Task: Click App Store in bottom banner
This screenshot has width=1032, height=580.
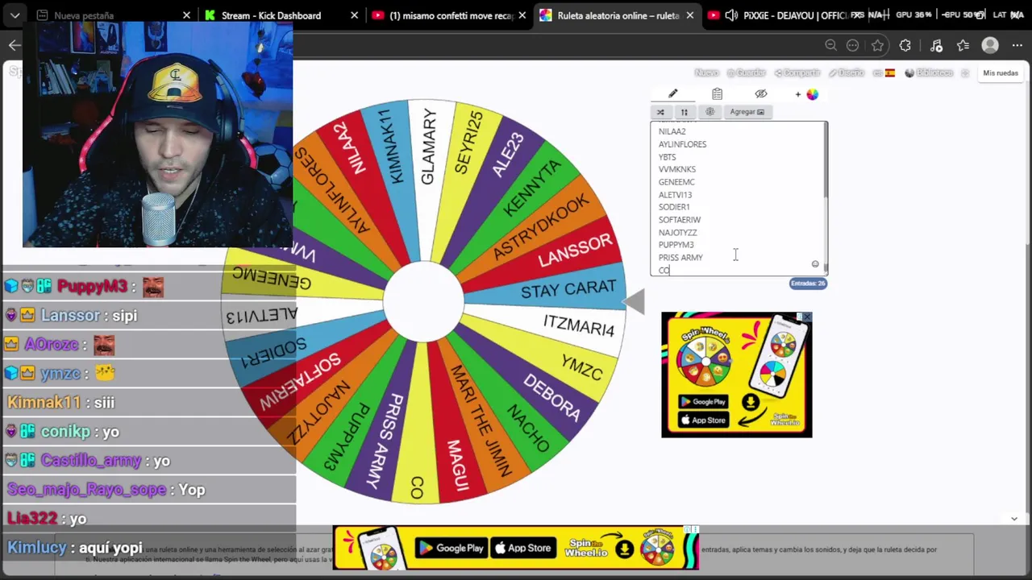Action: [522, 549]
